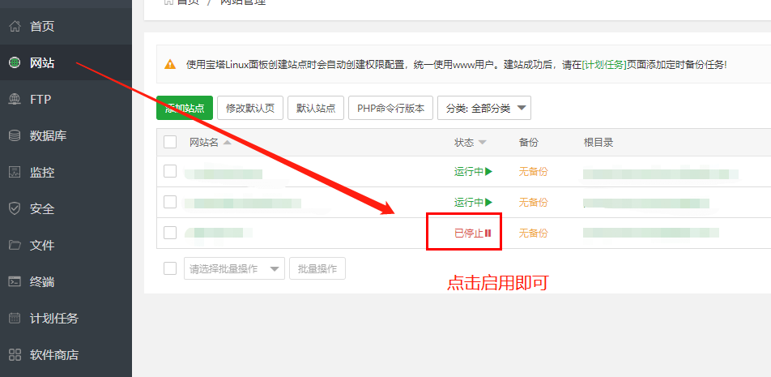
Task: Click the home icon beside 首页
Action: (x=15, y=26)
